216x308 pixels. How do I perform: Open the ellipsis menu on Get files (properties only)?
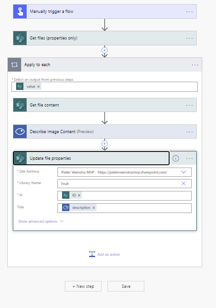pos(189,38)
